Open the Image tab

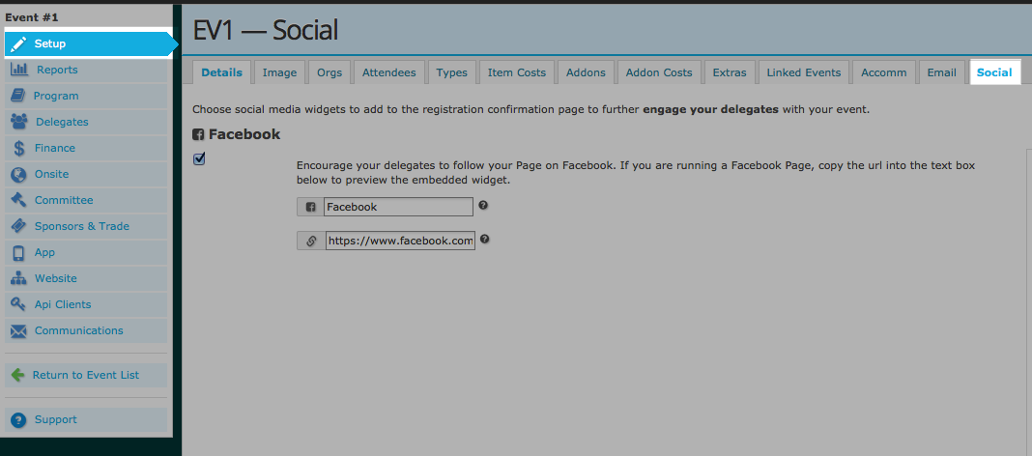pyautogui.click(x=279, y=72)
